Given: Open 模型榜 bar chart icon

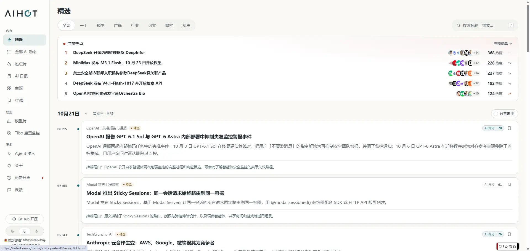Looking at the screenshot, I should click(9, 121).
